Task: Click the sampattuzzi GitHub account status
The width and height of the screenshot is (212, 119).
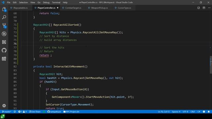Action: pos(54,112)
